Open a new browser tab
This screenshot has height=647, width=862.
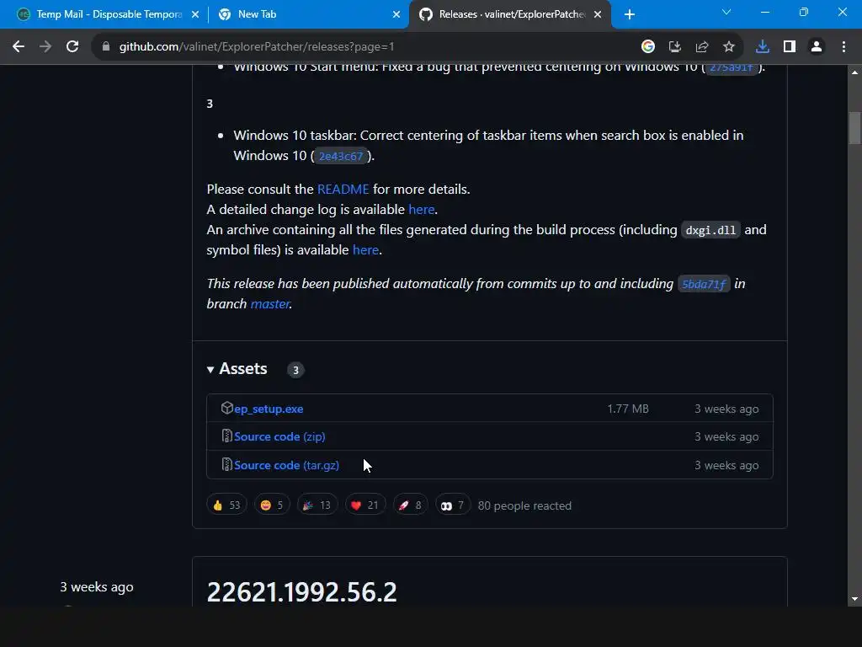click(630, 14)
